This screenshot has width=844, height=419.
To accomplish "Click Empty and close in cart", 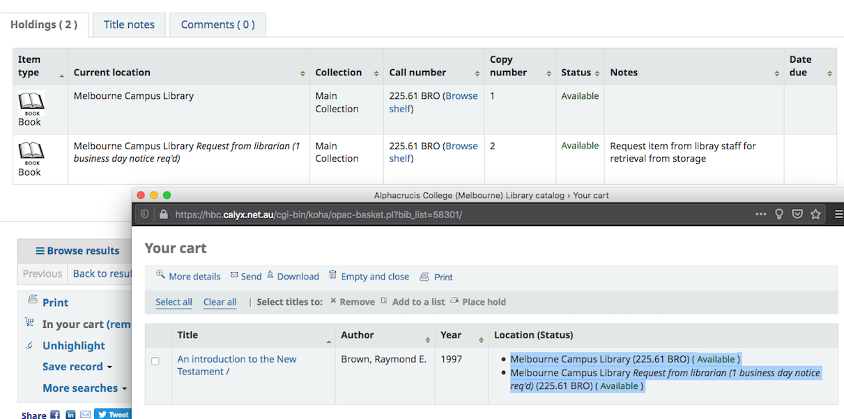I will coord(374,277).
